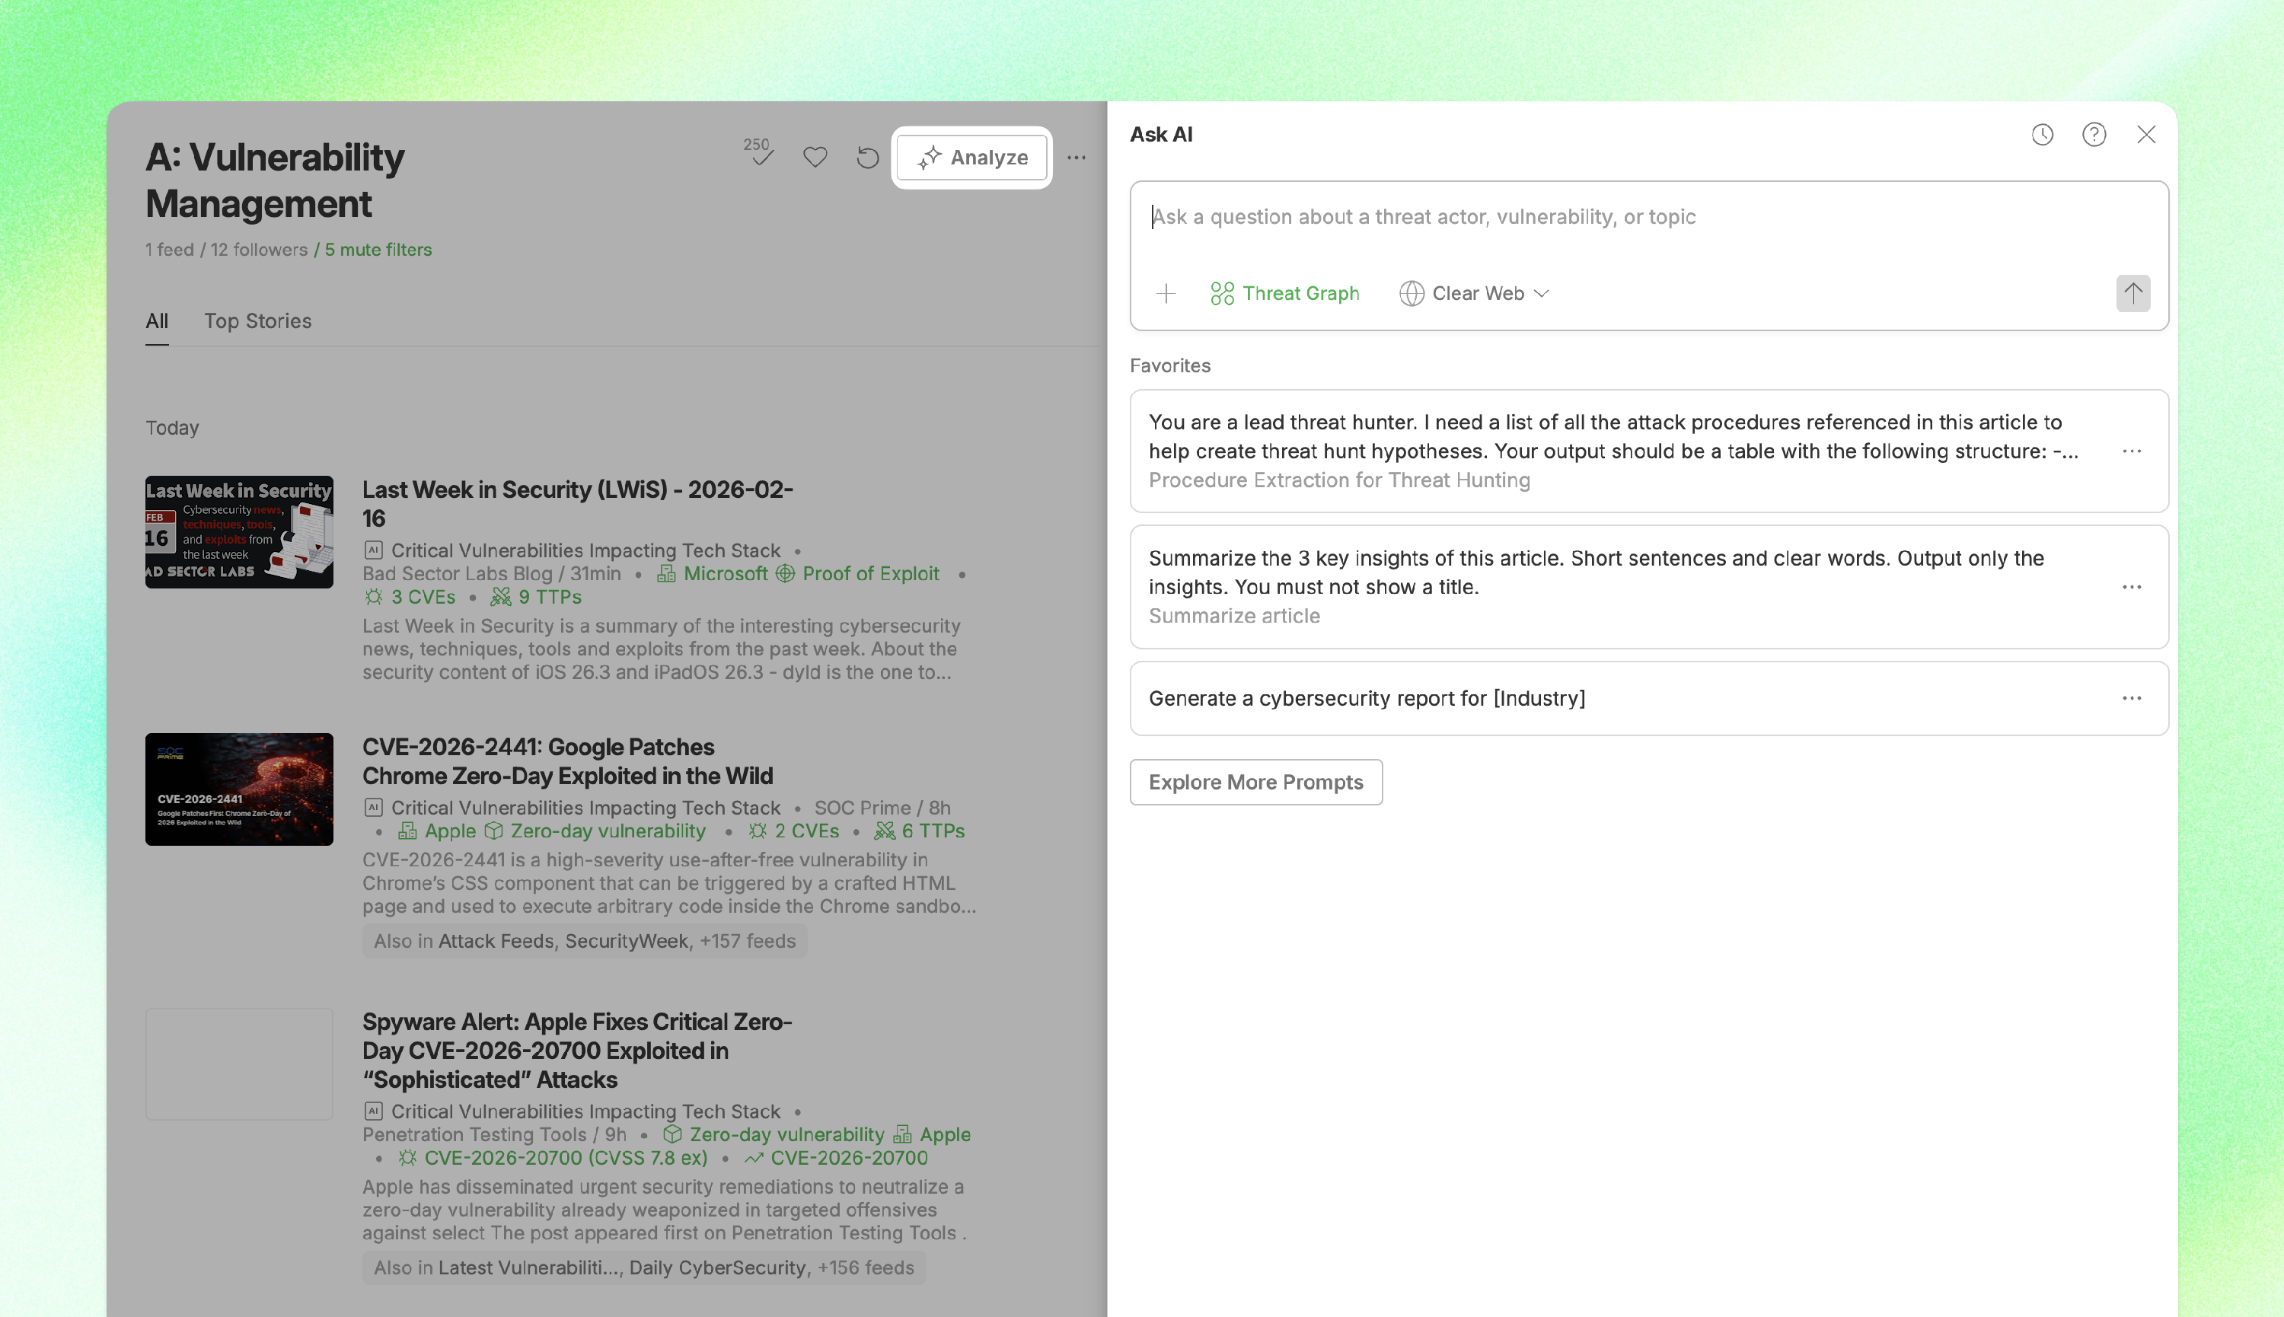Favorite this feed with the heart icon
Viewport: 2284px width, 1317px height.
click(x=815, y=158)
